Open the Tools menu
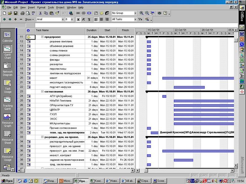The height and width of the screenshot is (184, 246). [x=51, y=7]
